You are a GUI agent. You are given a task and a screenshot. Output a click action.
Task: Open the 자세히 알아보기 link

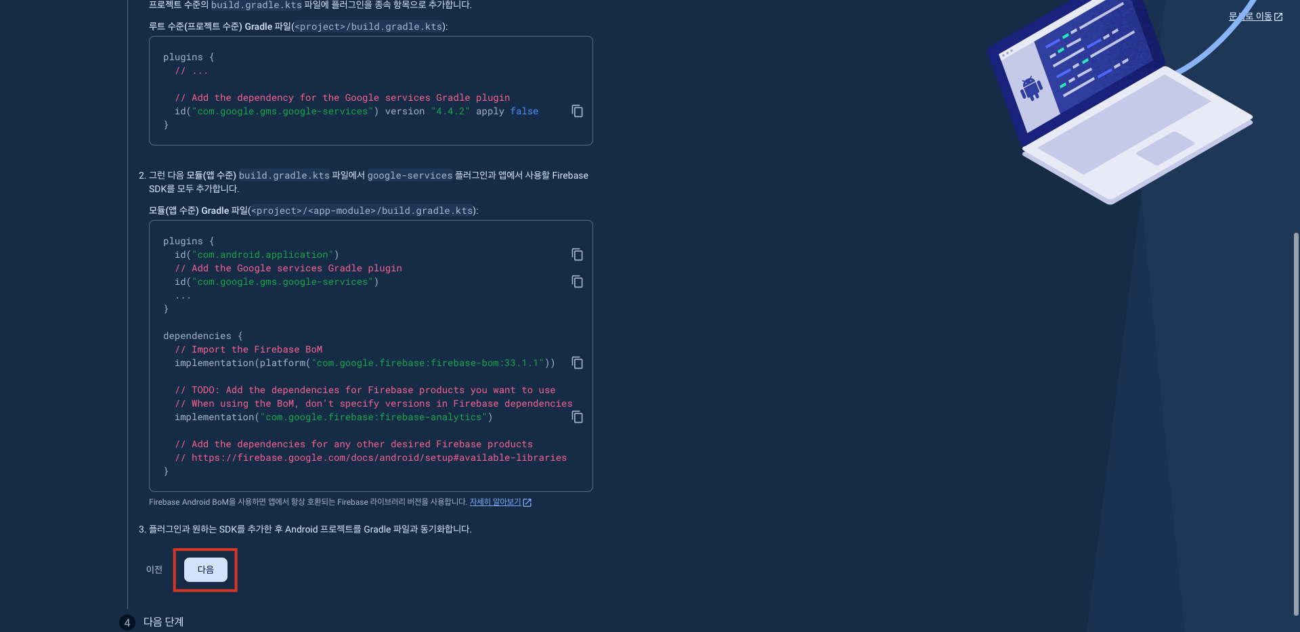pos(500,502)
